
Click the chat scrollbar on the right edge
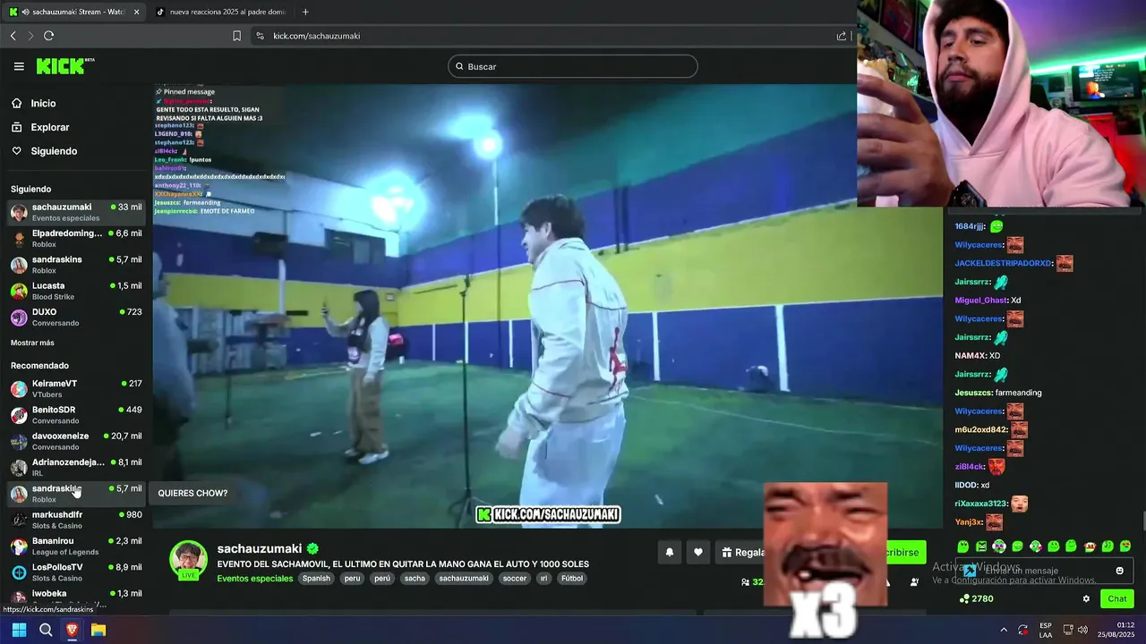1142,521
